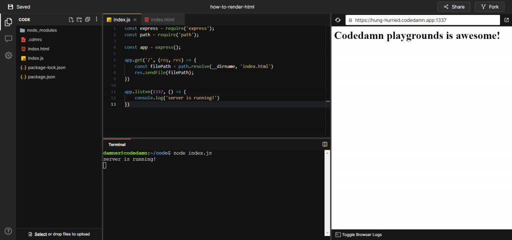Click the console.log code line
Image resolution: width=512 pixels, height=240 pixels.
pyautogui.click(x=177, y=98)
